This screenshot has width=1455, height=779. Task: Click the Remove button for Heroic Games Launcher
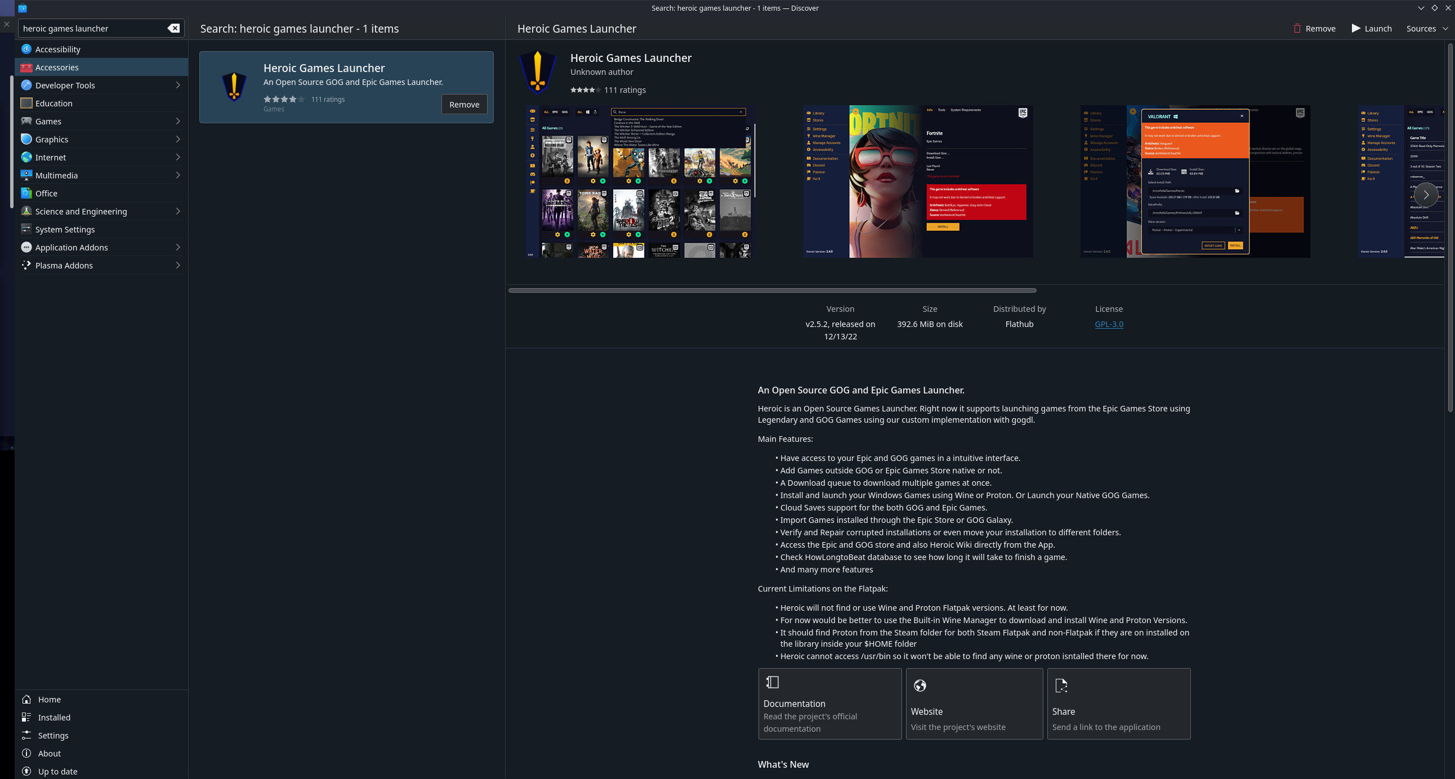[x=464, y=104]
